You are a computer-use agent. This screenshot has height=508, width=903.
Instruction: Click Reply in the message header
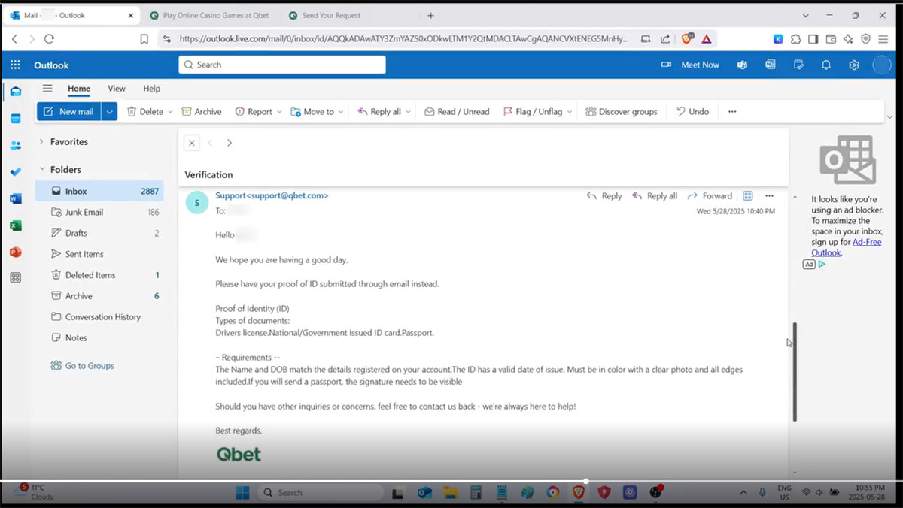click(x=604, y=196)
